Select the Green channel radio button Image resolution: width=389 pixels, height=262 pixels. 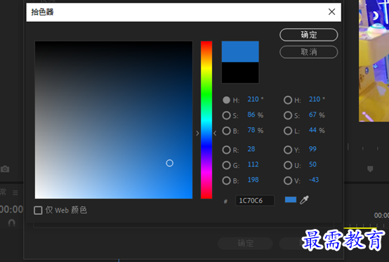click(226, 165)
